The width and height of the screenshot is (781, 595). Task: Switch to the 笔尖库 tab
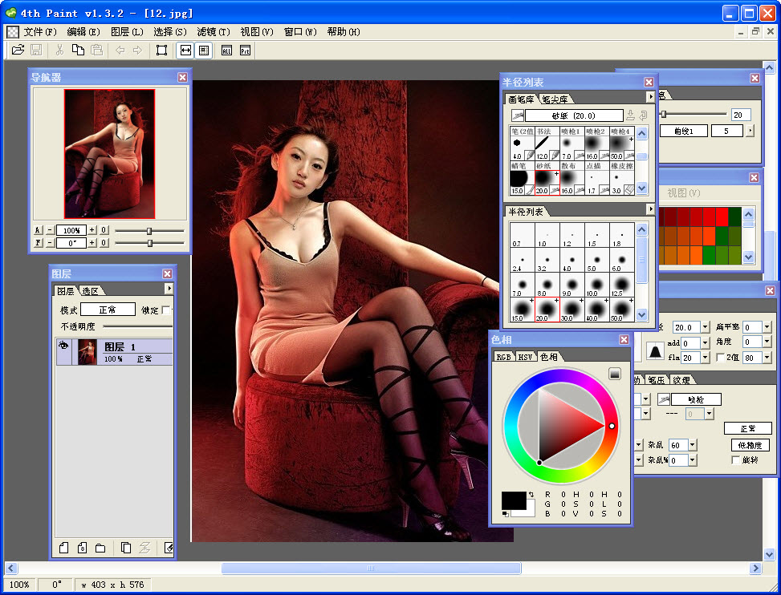pyautogui.click(x=555, y=100)
